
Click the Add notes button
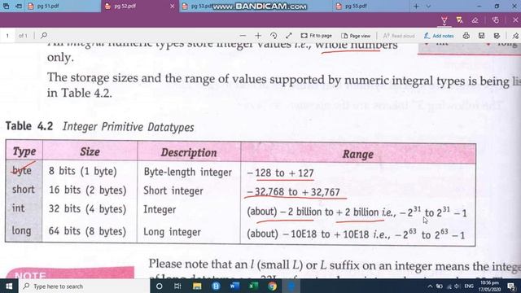(x=439, y=36)
